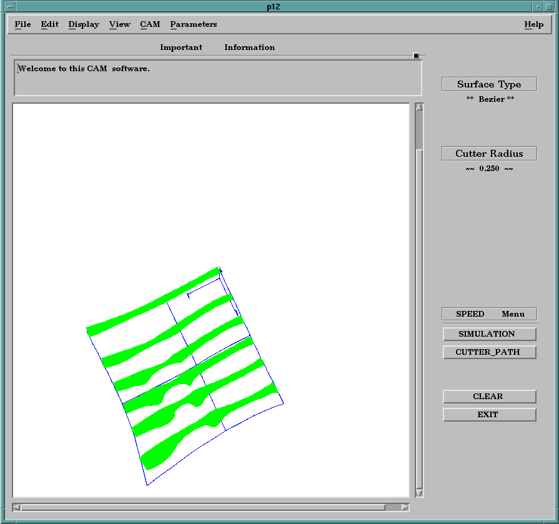Click the 0.250 cutter radius value

(x=489, y=169)
